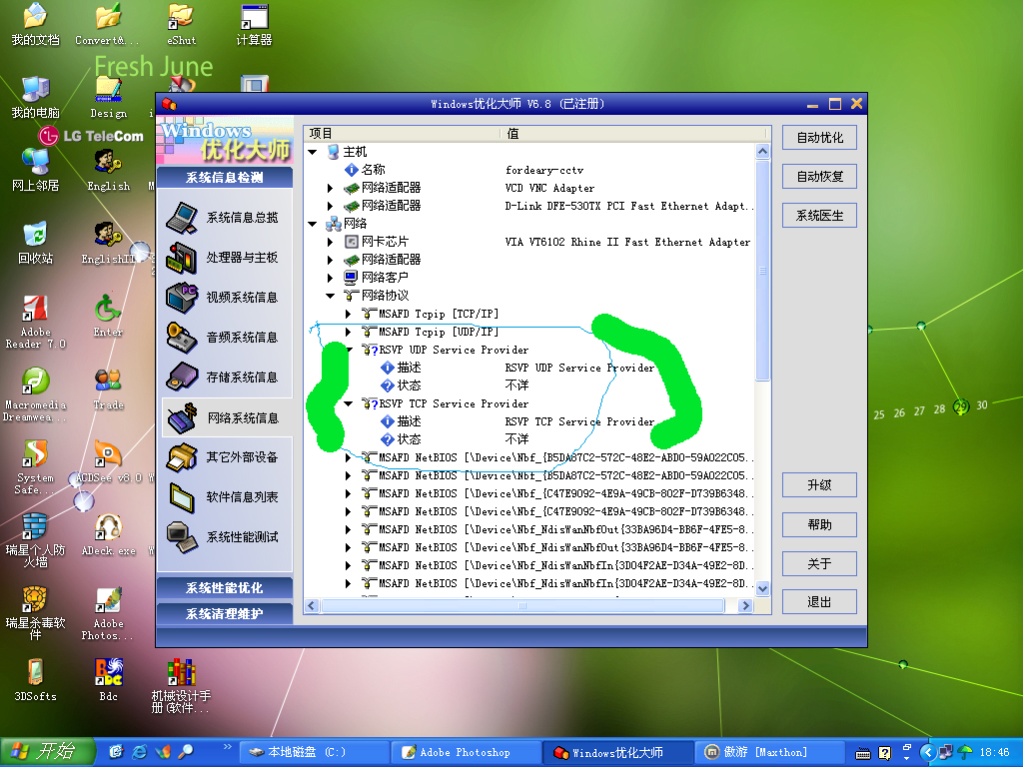The height and width of the screenshot is (767, 1023).
Task: Click the 值 column header
Action: (x=634, y=134)
